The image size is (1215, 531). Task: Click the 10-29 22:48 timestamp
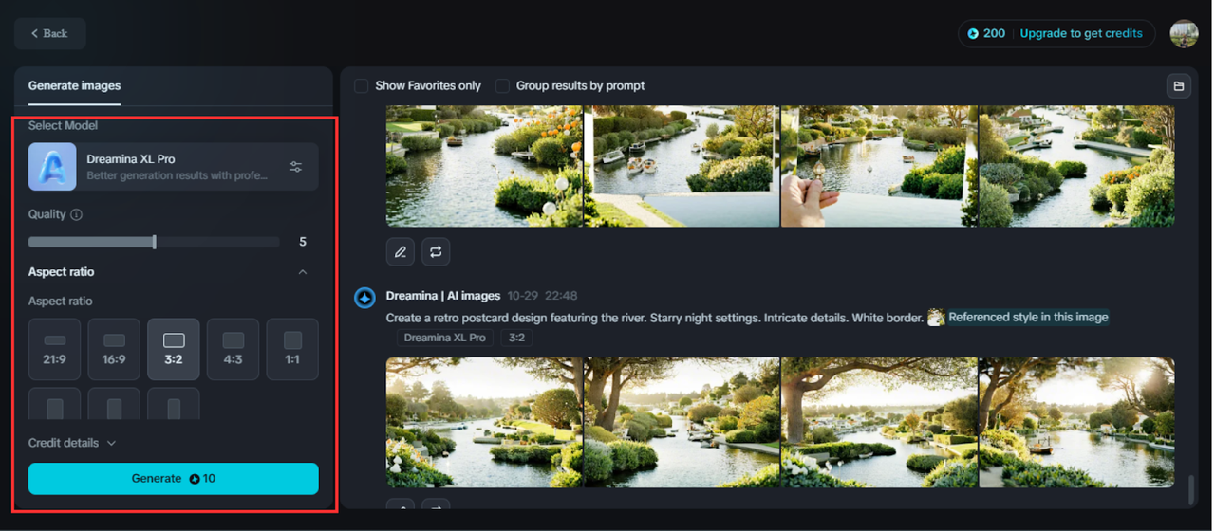[542, 296]
